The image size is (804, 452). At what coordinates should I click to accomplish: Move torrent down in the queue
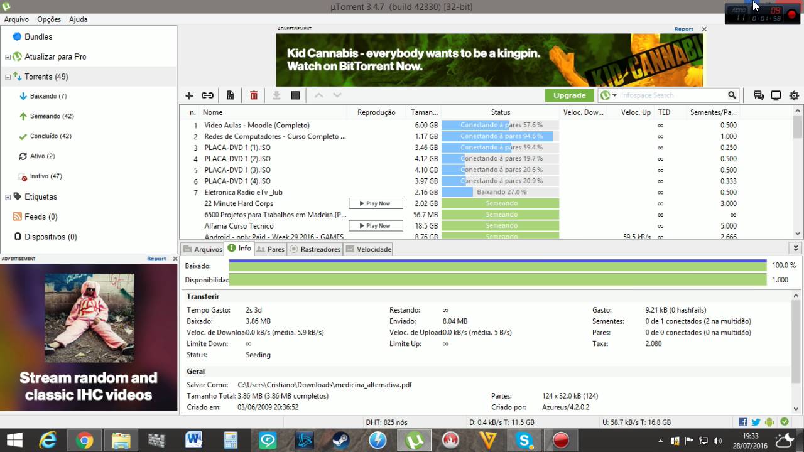point(337,95)
